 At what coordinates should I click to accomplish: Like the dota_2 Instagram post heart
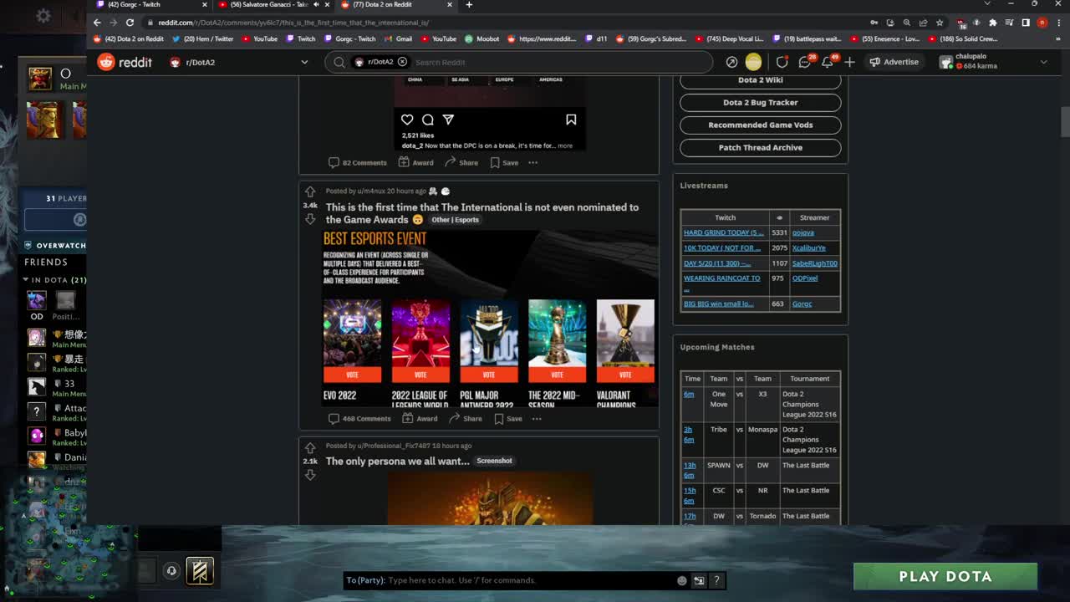click(x=407, y=120)
